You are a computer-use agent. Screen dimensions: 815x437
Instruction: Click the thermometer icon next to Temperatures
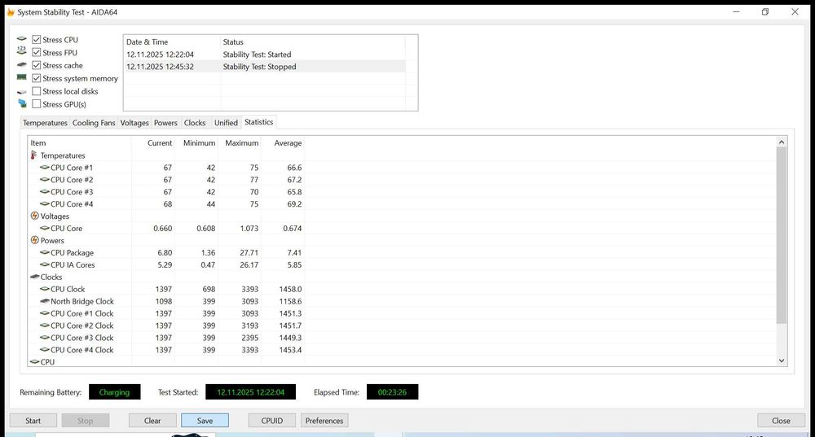(33, 155)
